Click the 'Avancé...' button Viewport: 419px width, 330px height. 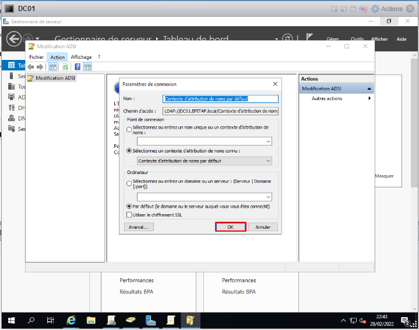click(x=138, y=227)
